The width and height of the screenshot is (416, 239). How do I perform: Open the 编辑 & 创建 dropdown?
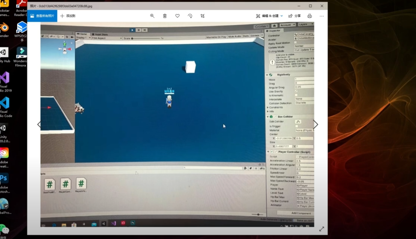[x=269, y=16]
